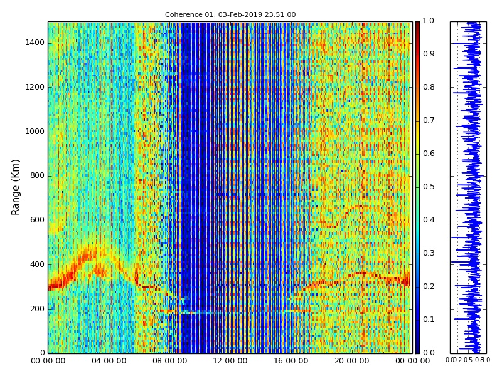Click the colorbar label 0.2
Image resolution: width=502 pixels, height=376 pixels.
coord(429,286)
